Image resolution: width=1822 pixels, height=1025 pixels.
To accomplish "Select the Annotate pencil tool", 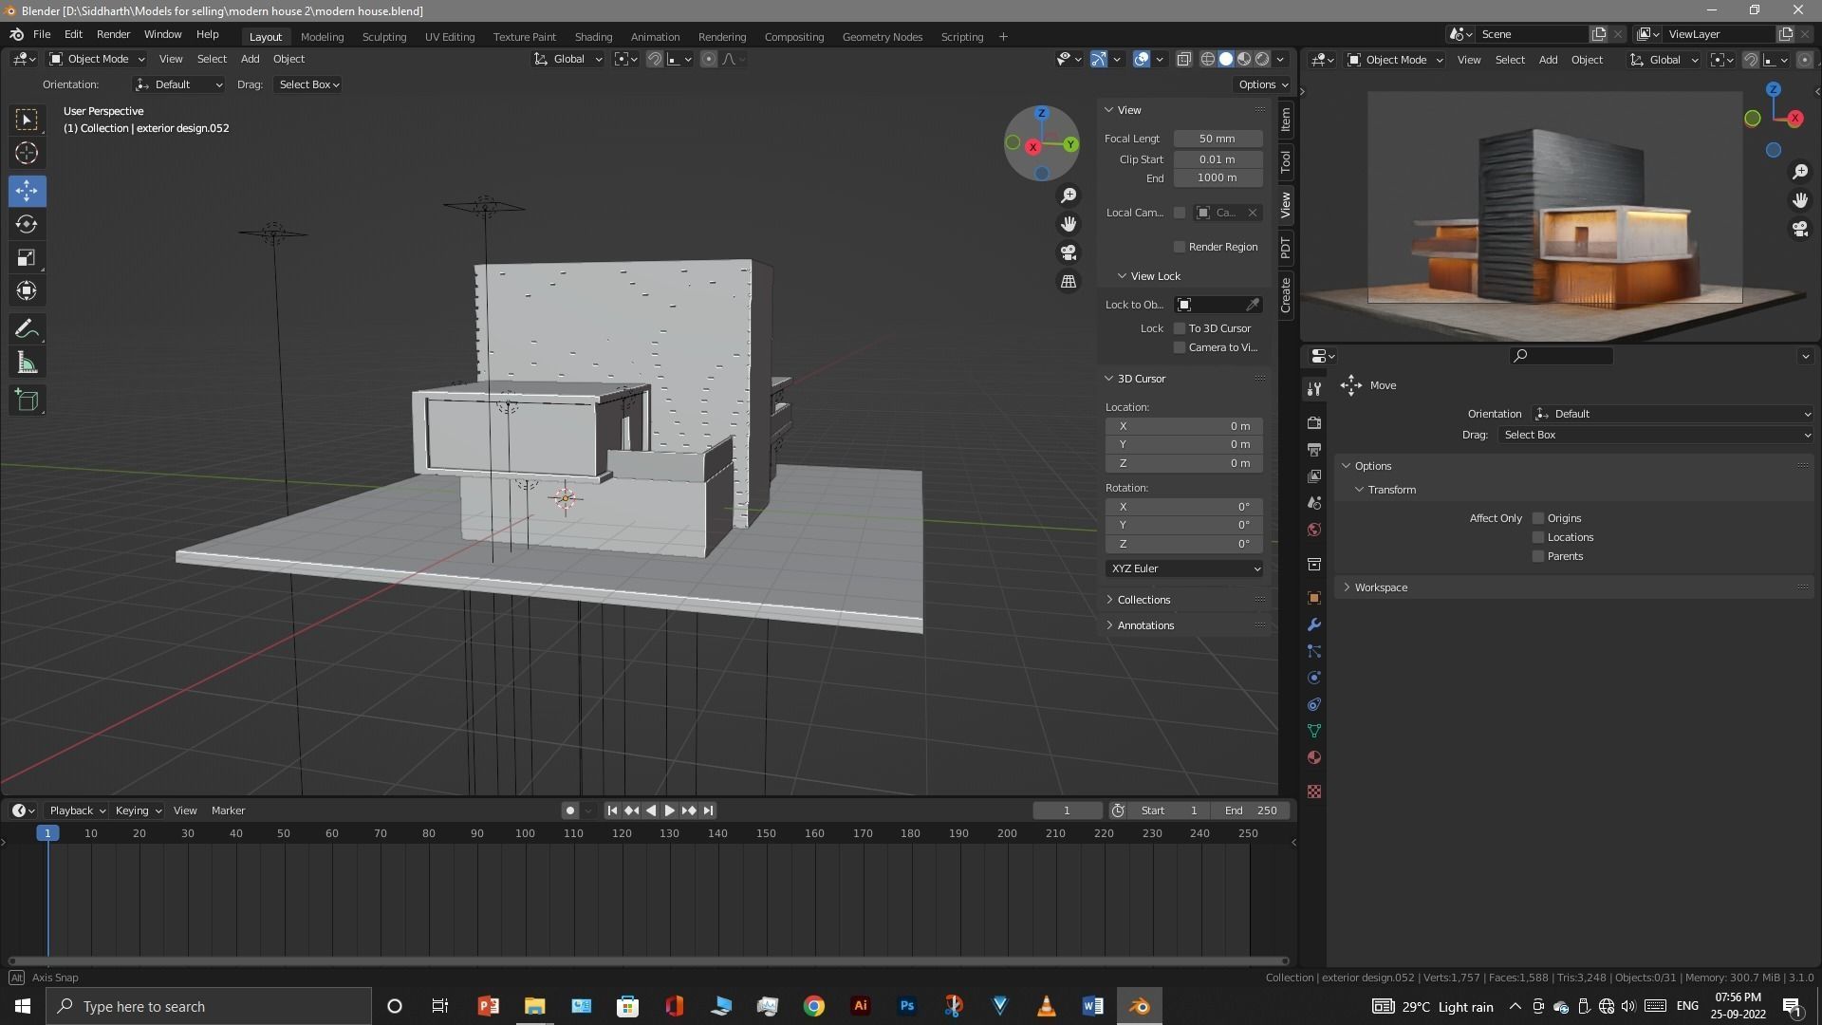I will coord(27,329).
